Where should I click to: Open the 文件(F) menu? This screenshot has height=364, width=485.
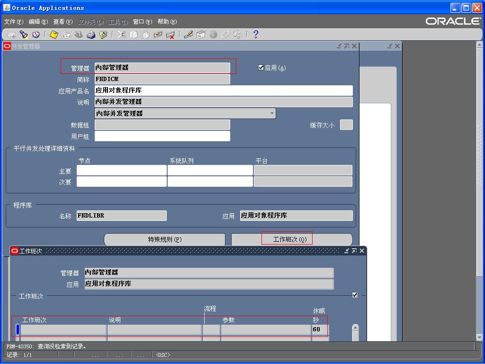tap(14, 22)
